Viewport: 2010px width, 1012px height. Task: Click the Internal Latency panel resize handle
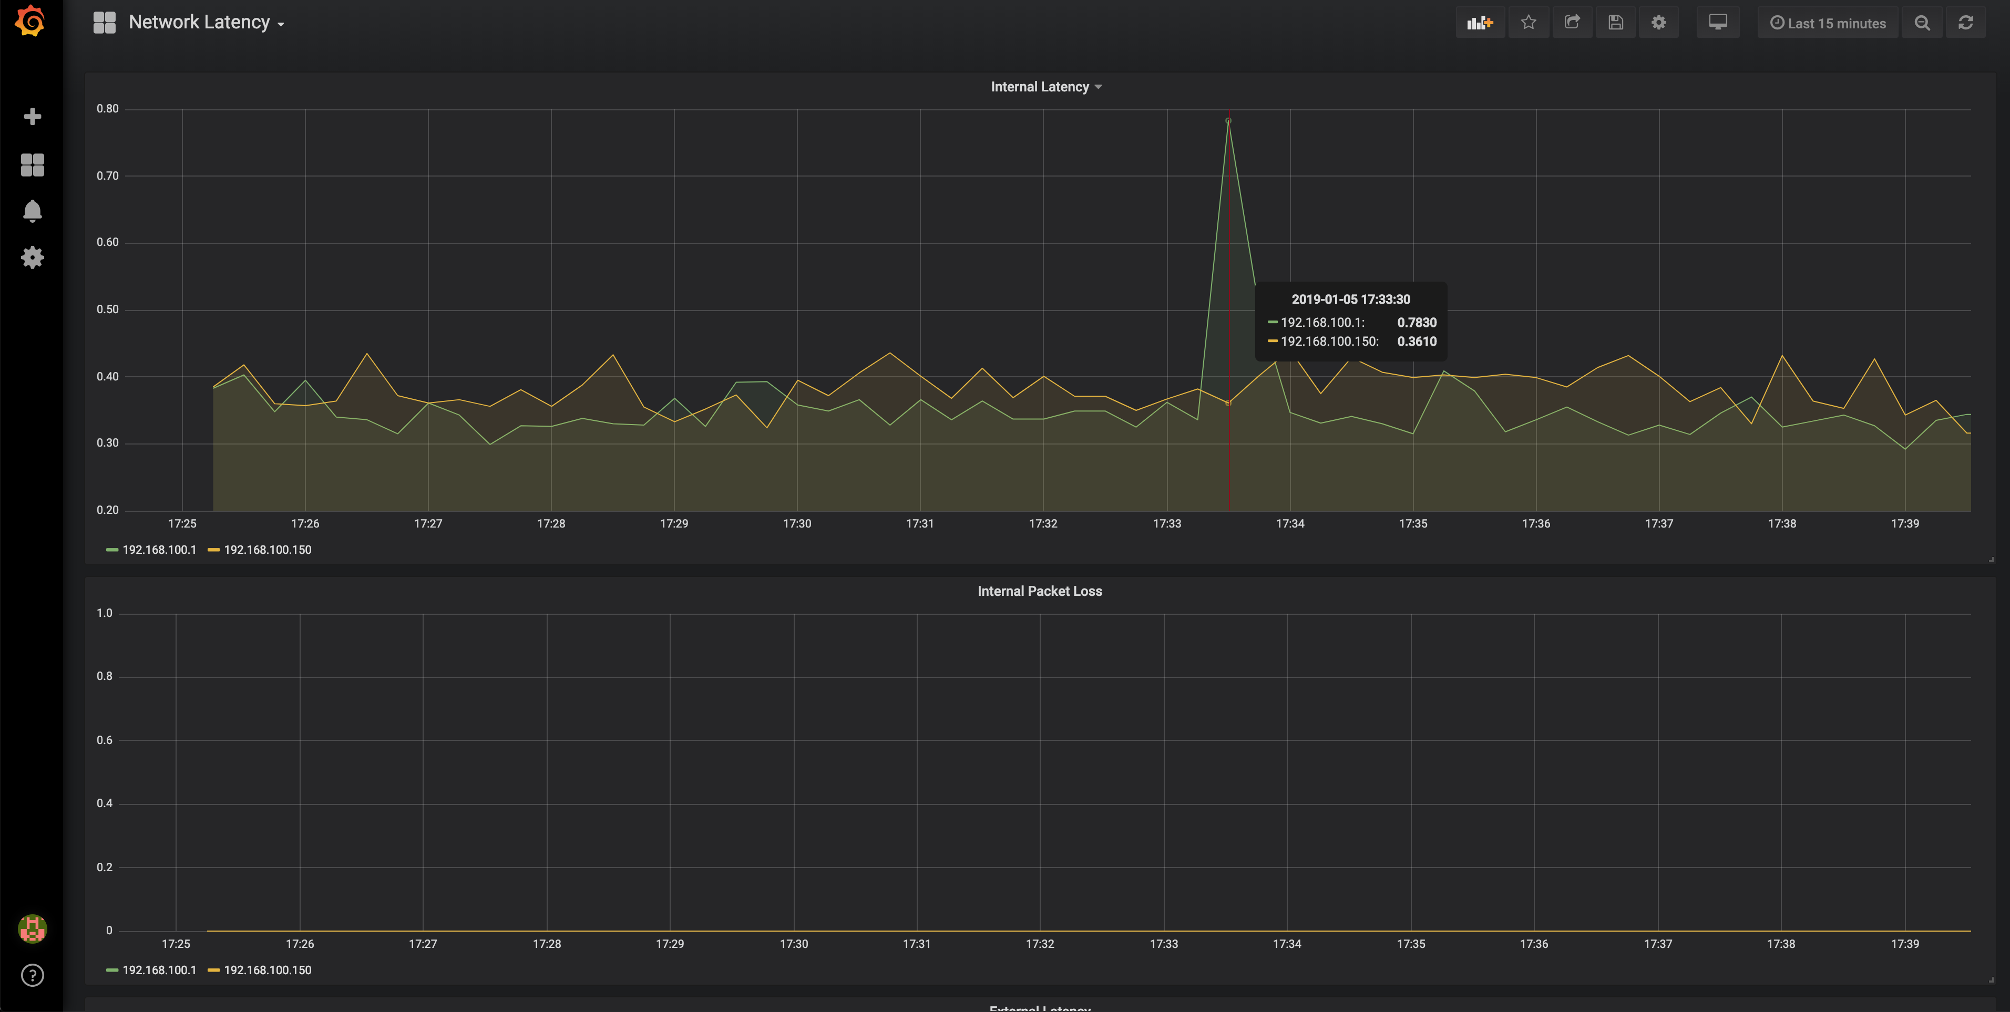[x=1991, y=560]
